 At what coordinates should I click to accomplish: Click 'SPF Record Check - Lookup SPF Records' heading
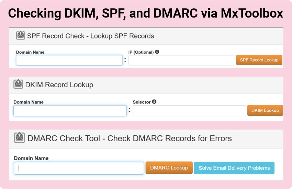click(x=90, y=36)
